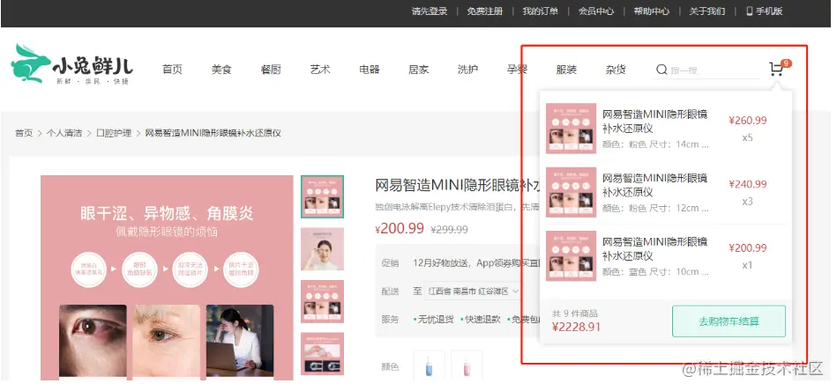Click cart item title with 蓝色 10cm

coord(655,248)
